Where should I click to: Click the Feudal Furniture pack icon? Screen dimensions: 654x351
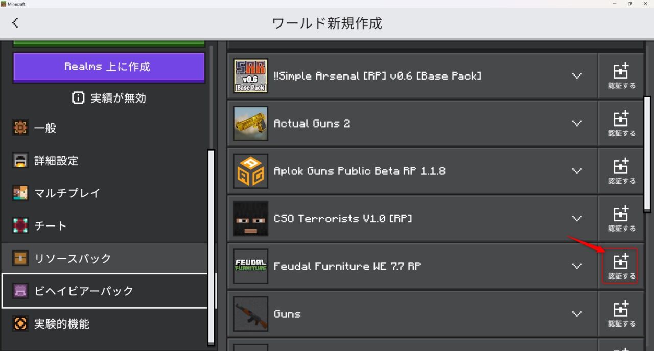250,266
